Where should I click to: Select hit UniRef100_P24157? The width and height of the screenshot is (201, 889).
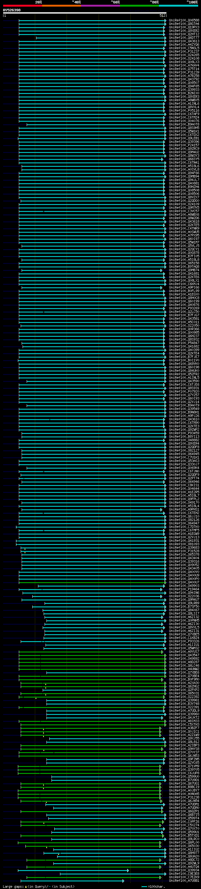point(184,145)
